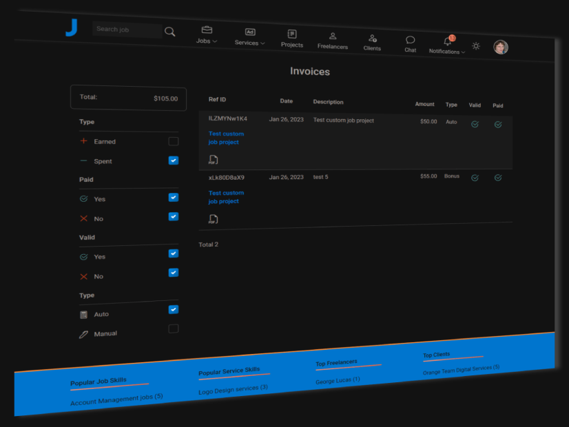The width and height of the screenshot is (569, 427).
Task: Open George Lucas (1) freelancer link
Action: [x=338, y=381]
